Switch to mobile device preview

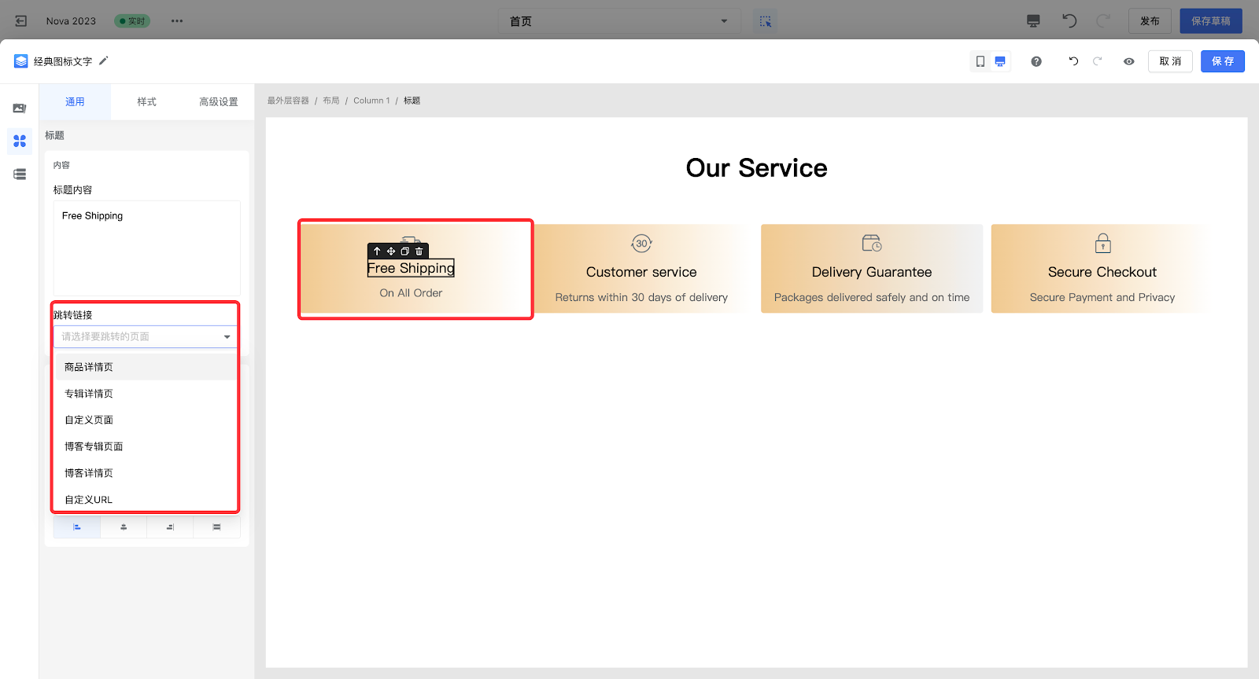(980, 61)
